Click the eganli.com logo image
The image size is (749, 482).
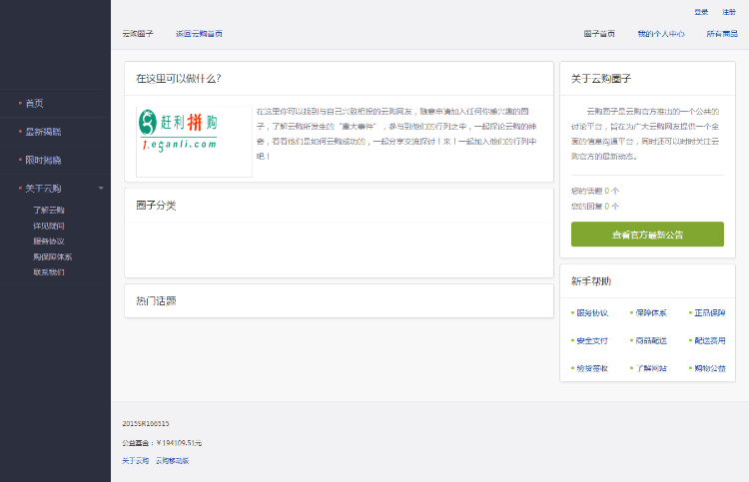(x=194, y=142)
